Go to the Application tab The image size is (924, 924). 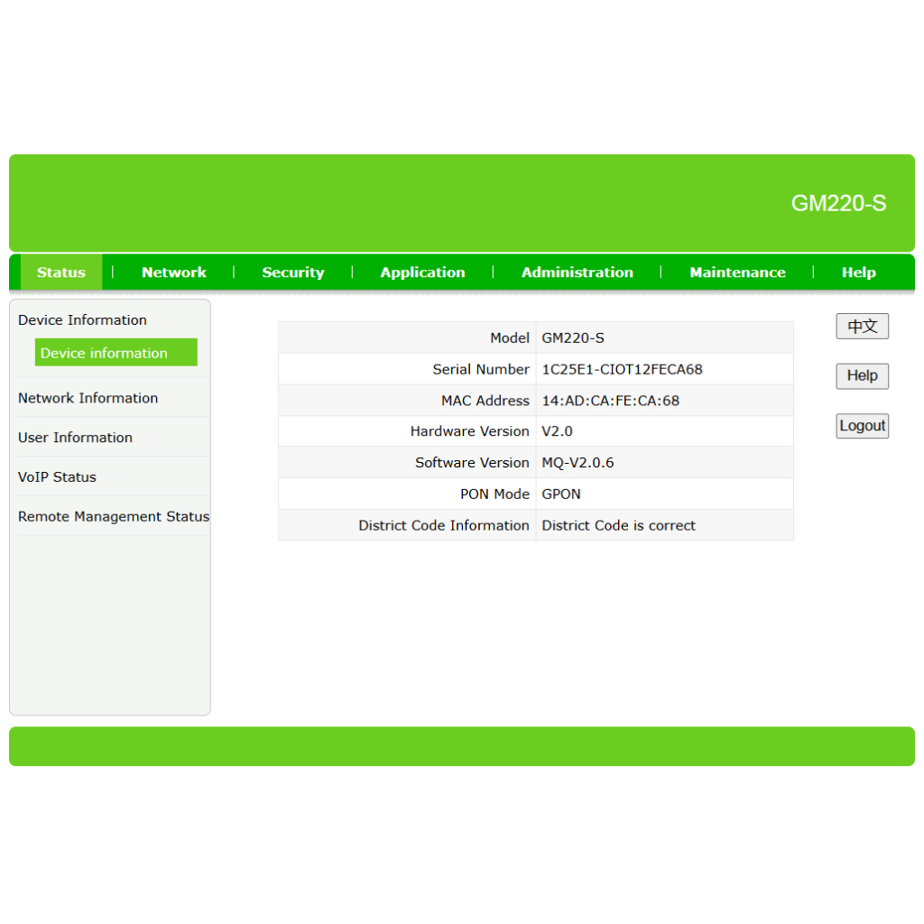coord(422,273)
